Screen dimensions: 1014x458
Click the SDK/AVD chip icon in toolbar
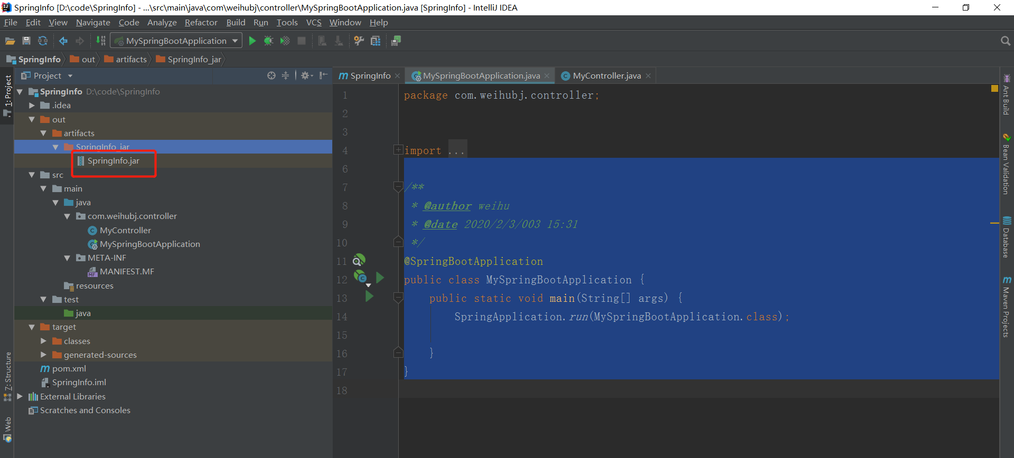[396, 41]
